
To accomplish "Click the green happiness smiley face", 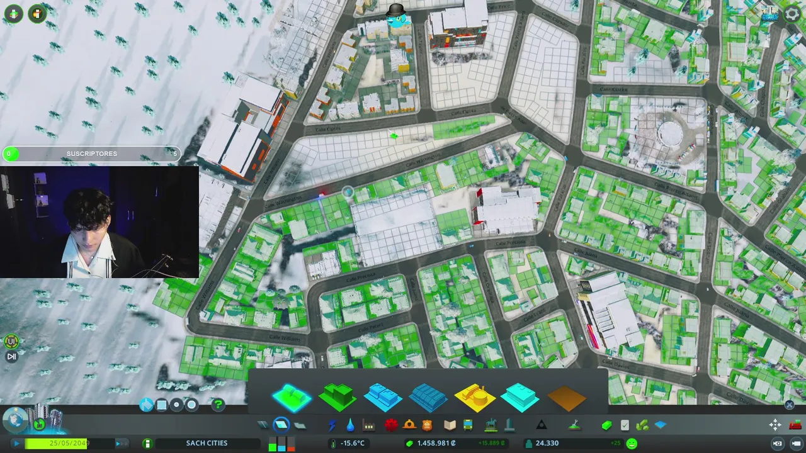I will 632,444.
